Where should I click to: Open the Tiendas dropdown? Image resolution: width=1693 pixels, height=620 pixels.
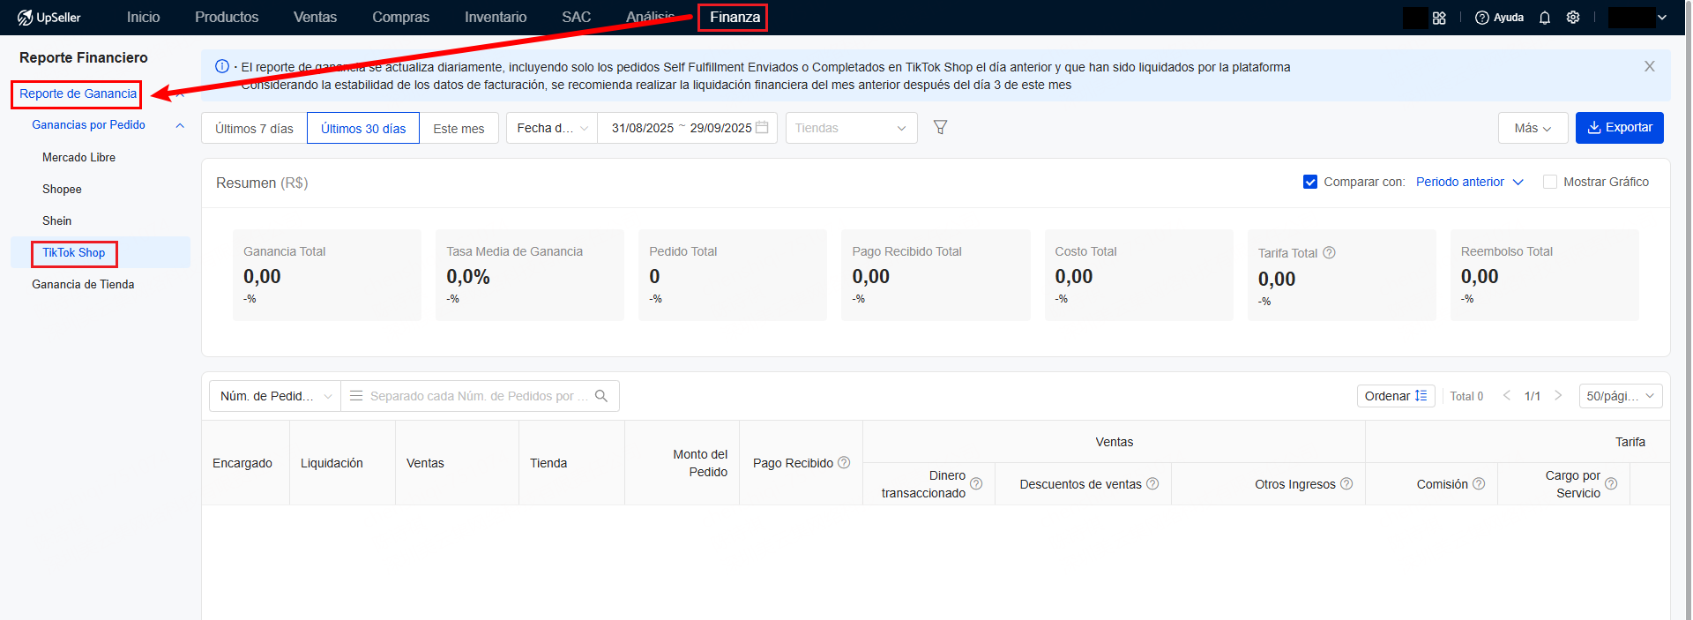(x=851, y=128)
